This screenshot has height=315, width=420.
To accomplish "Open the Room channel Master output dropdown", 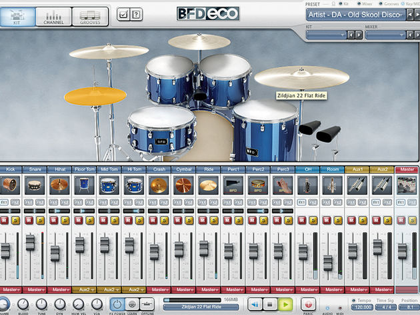I will [x=333, y=290].
